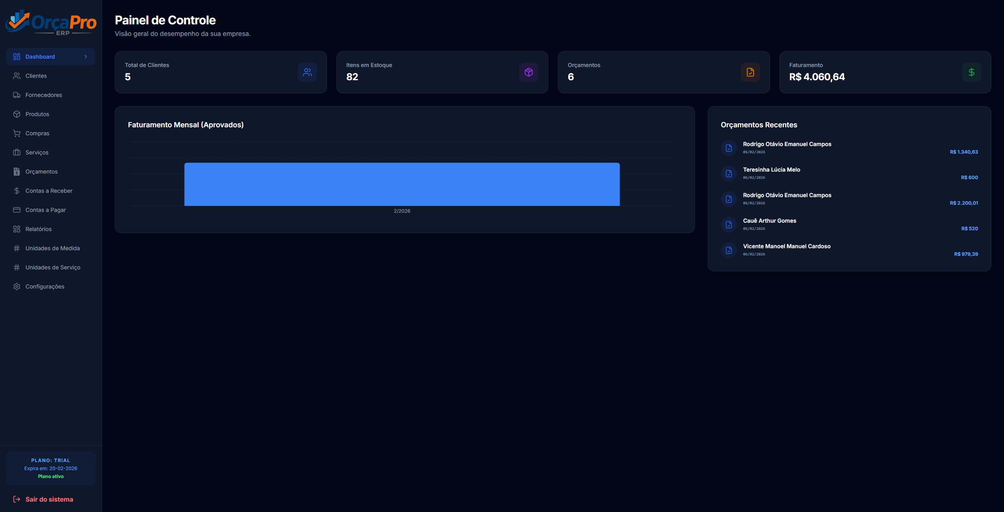This screenshot has height=512, width=1004.
Task: Click the Plano Trial status box
Action: (x=51, y=468)
